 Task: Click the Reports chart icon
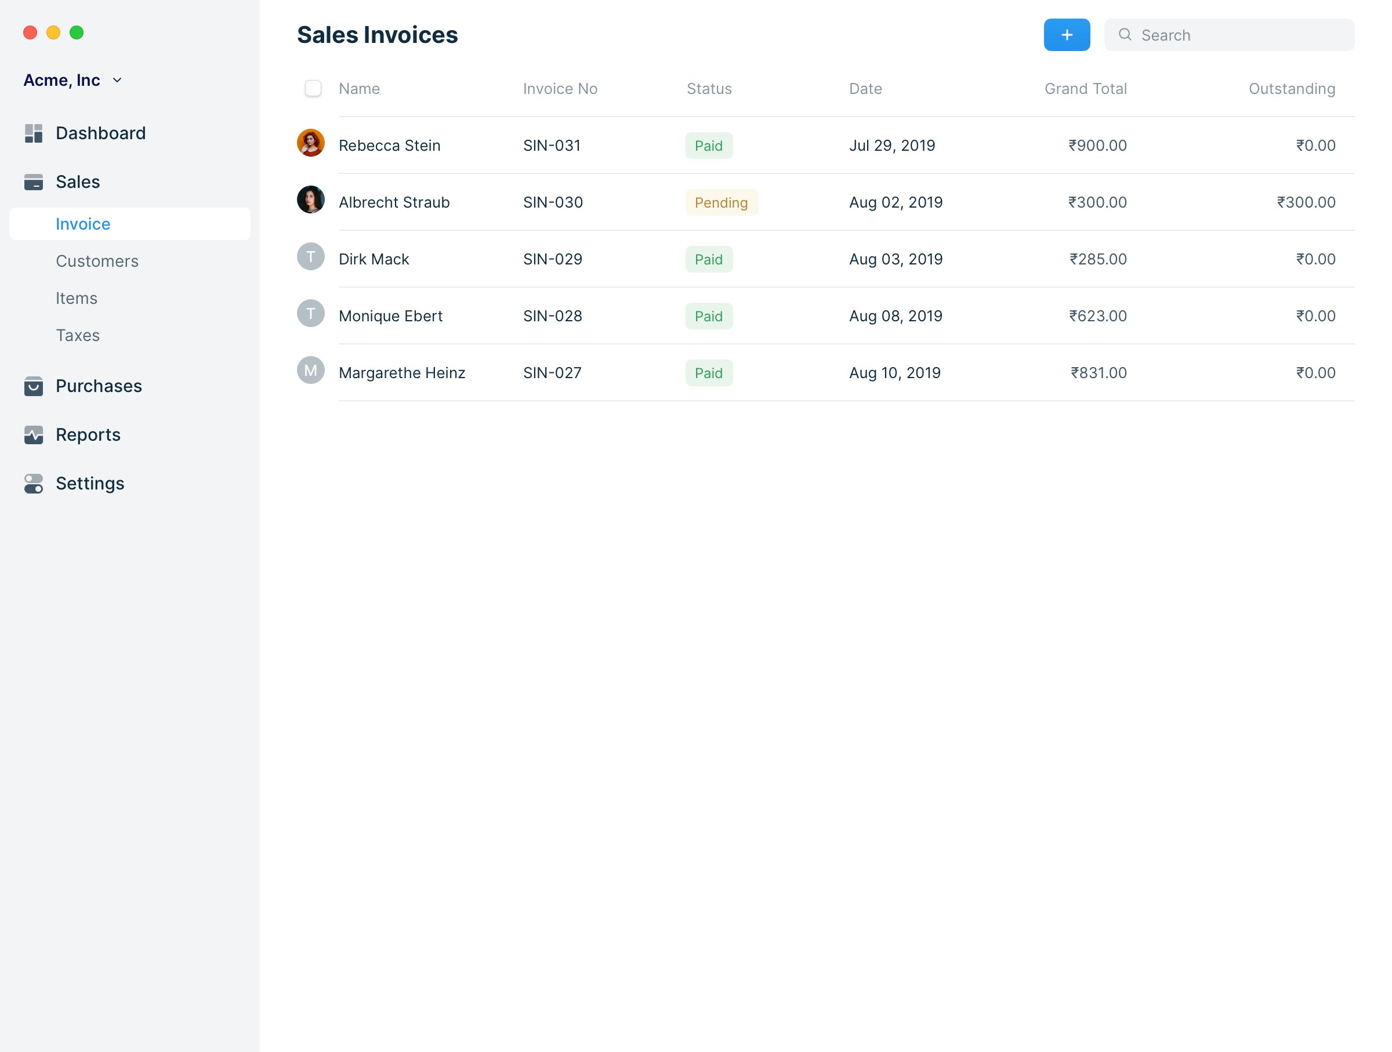tap(34, 435)
